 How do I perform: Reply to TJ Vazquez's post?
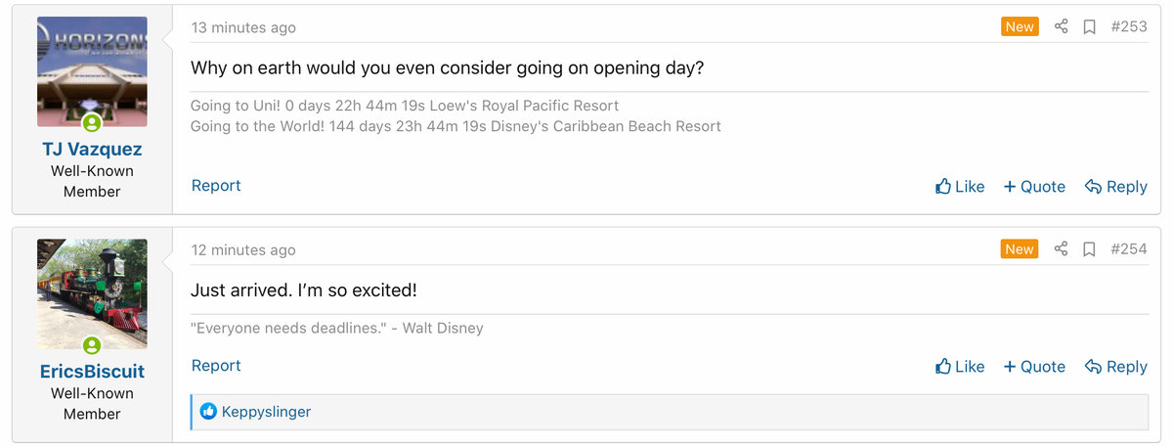coord(1115,186)
